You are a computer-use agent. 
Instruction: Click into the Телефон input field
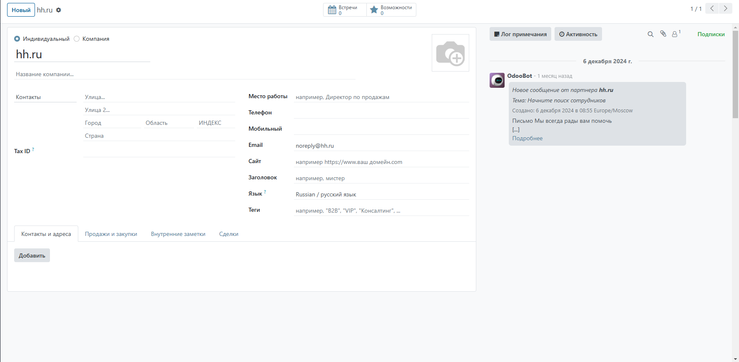[x=381, y=113]
